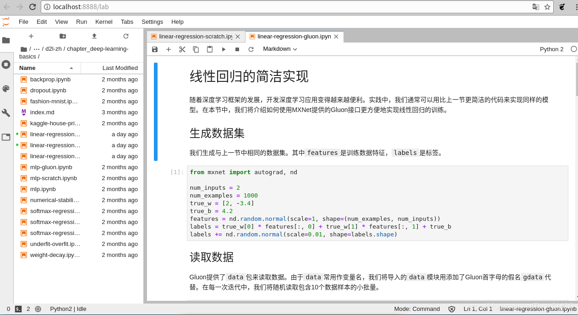Screen dimensions: 578x315
Task: Select index.md in file list
Action: pos(78,112)
